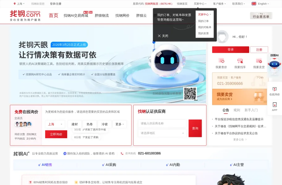Go to the 首页 nav tab
This screenshot has width=282, height=185.
(53, 15)
